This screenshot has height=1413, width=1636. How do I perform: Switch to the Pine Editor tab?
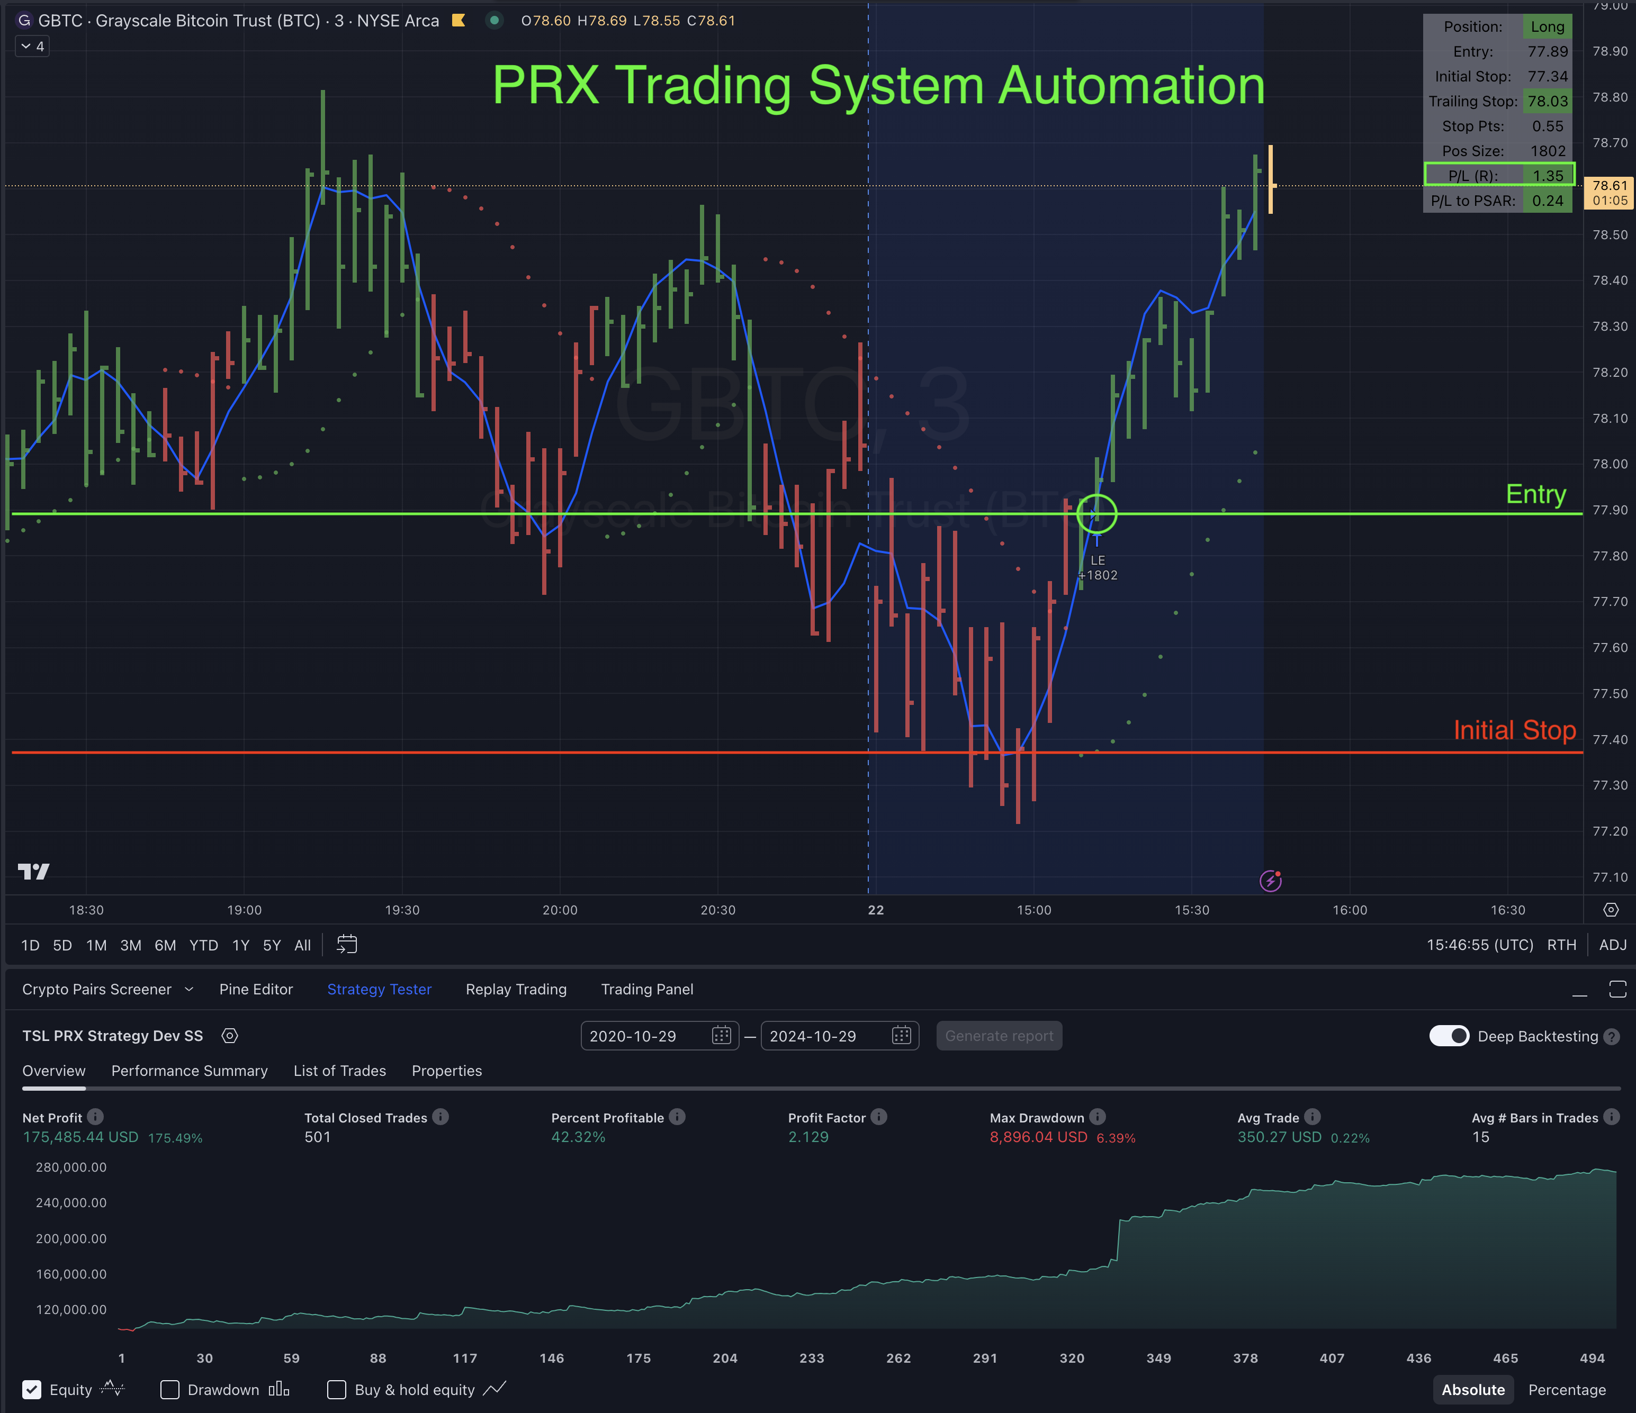256,989
